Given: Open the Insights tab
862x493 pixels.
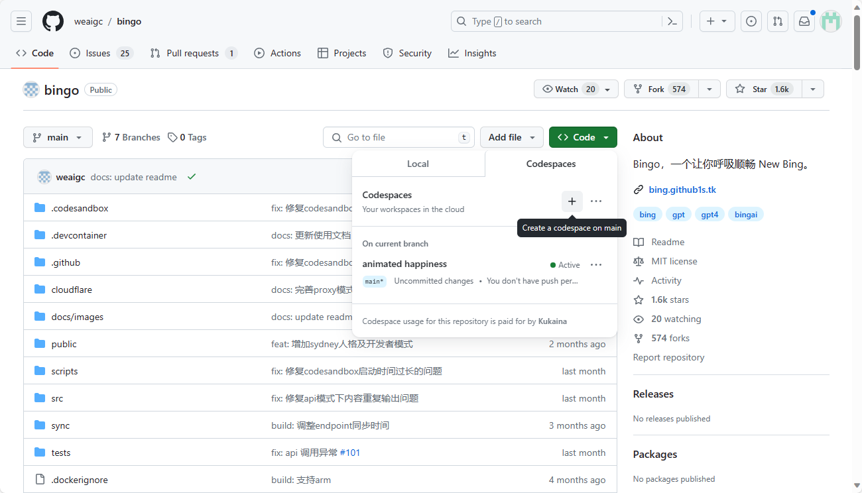Looking at the screenshot, I should point(472,53).
